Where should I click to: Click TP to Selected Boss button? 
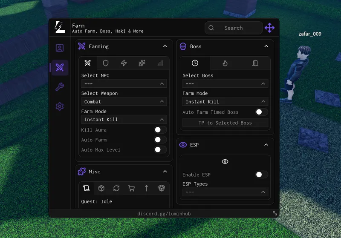pos(225,123)
